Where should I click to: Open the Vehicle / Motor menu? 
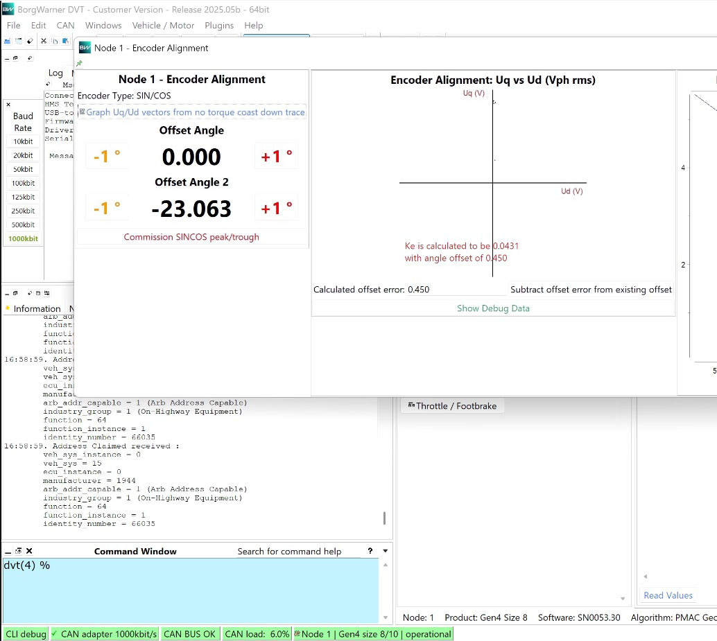pyautogui.click(x=164, y=26)
